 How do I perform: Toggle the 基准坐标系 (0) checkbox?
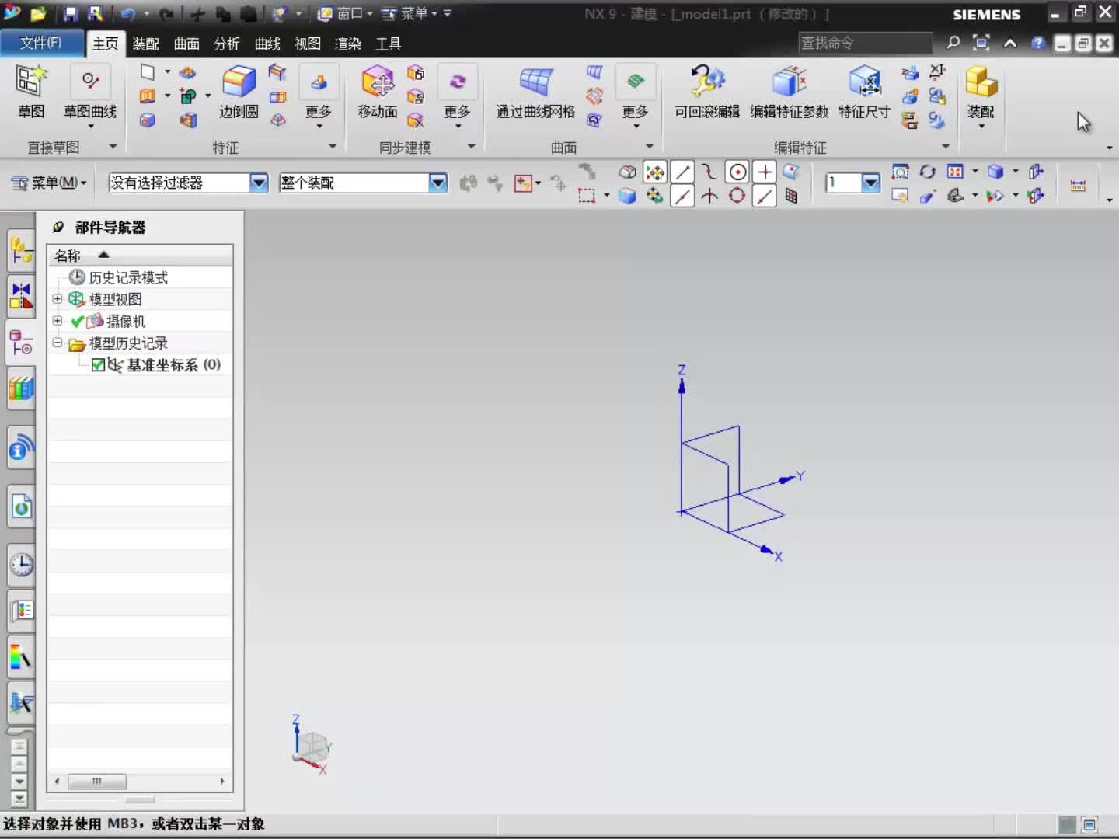click(98, 364)
